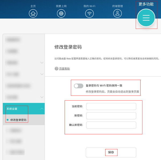The width and height of the screenshot is (161, 160).
Task: Click the question mark help icon
Action: pyautogui.click(x=56, y=69)
